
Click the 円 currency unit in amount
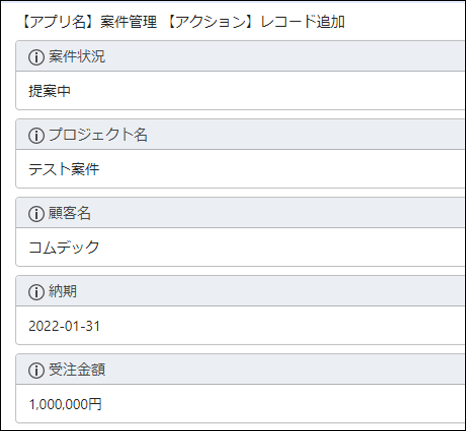coord(96,404)
